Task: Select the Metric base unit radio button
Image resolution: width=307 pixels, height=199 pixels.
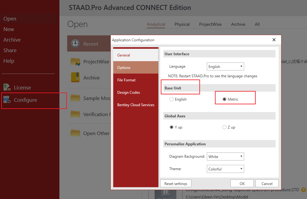Action: tap(224, 99)
